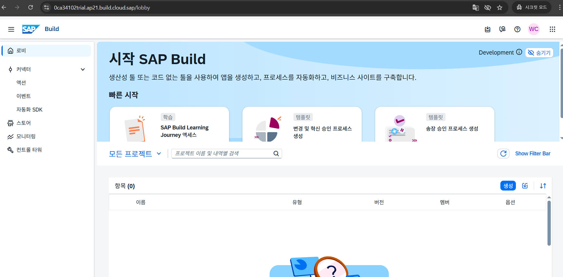Open the product switcher grid icon
This screenshot has height=277, width=563.
click(x=552, y=29)
